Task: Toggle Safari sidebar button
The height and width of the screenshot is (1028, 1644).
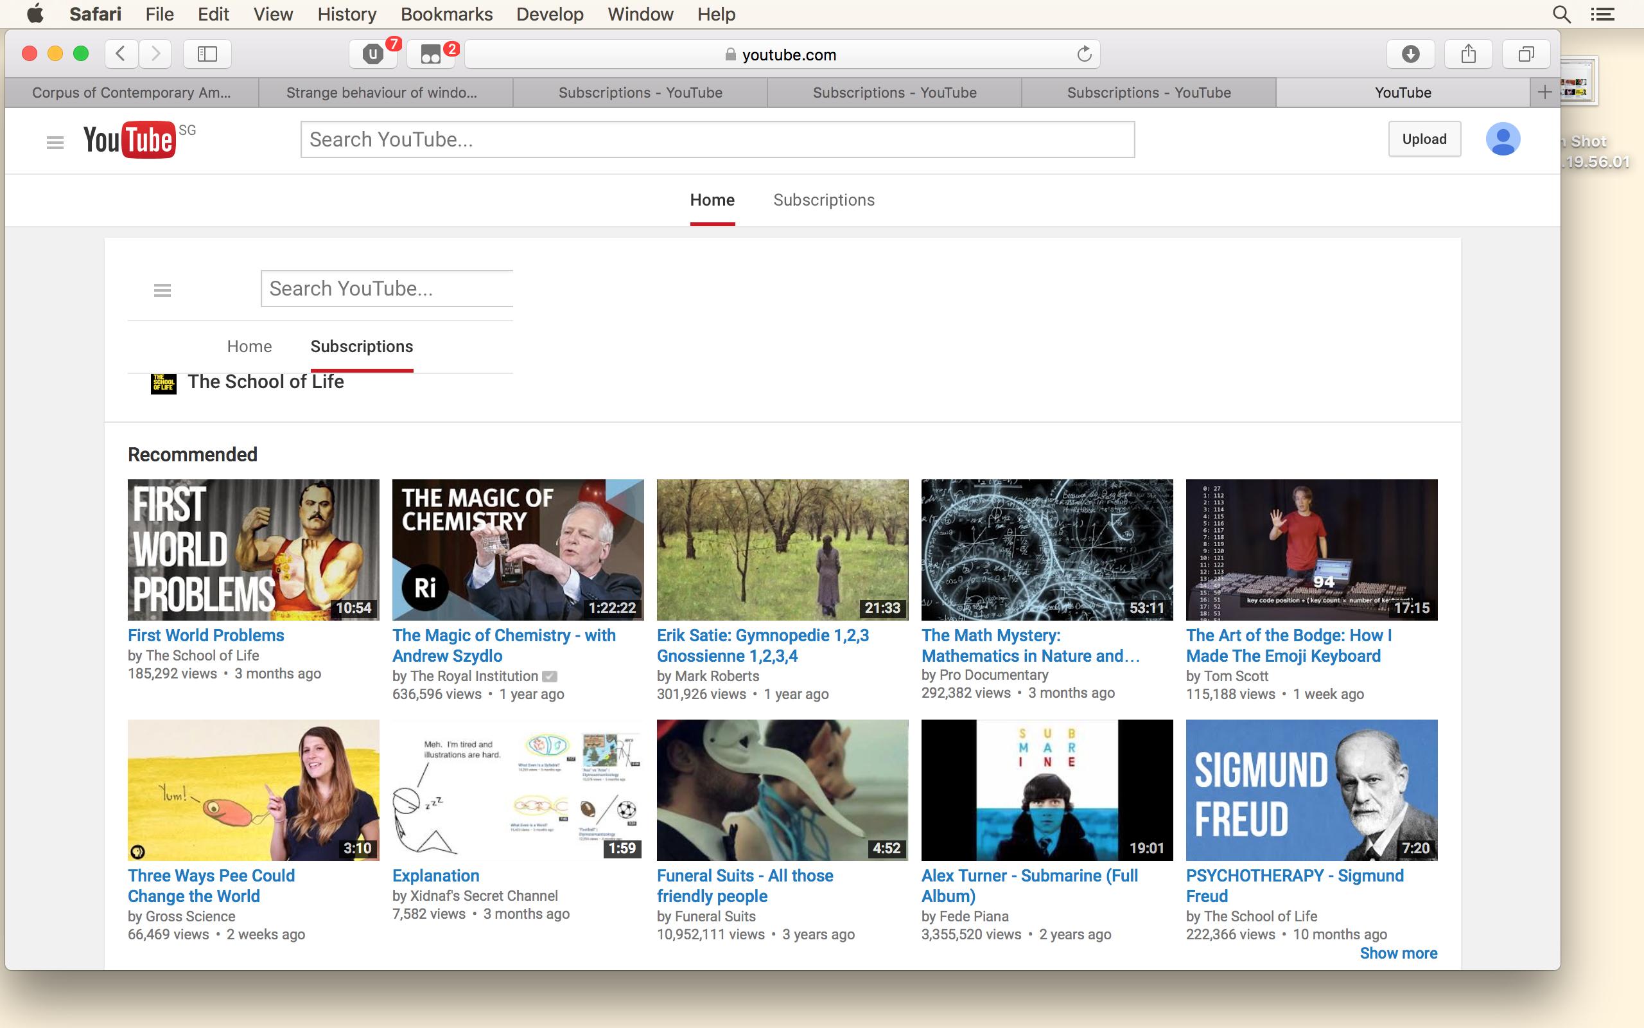Action: (207, 55)
